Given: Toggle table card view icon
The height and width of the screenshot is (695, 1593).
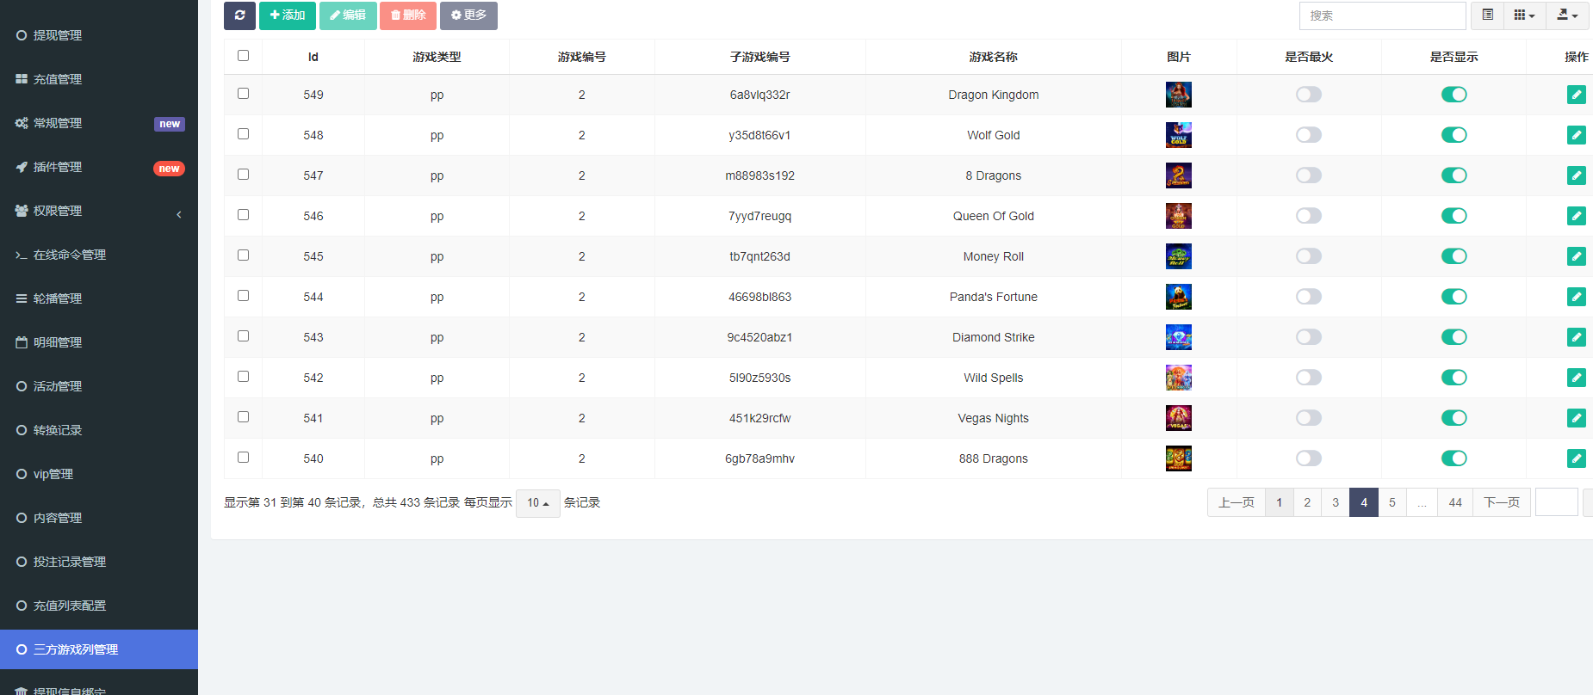Looking at the screenshot, I should tap(1487, 15).
